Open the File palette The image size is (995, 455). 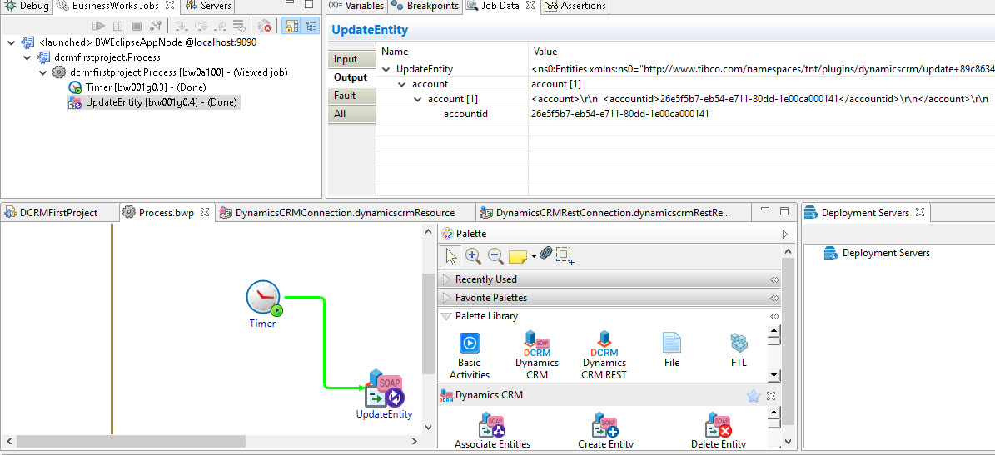point(671,349)
